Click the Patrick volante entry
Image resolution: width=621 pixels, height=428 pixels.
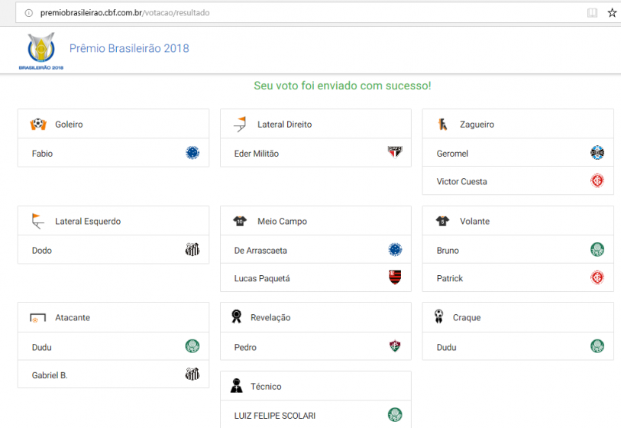tap(450, 278)
